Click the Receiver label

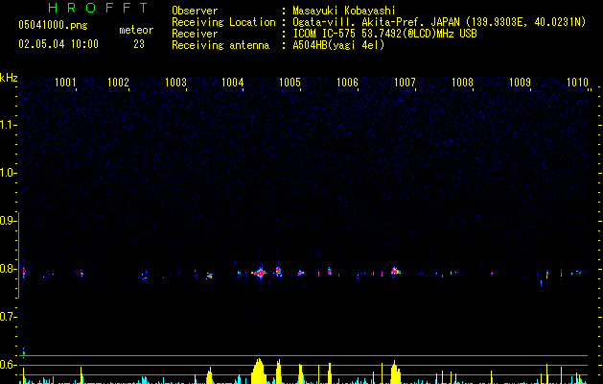195,34
